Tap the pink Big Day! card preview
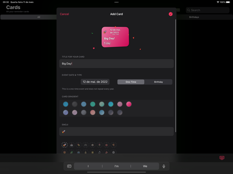 [115, 37]
